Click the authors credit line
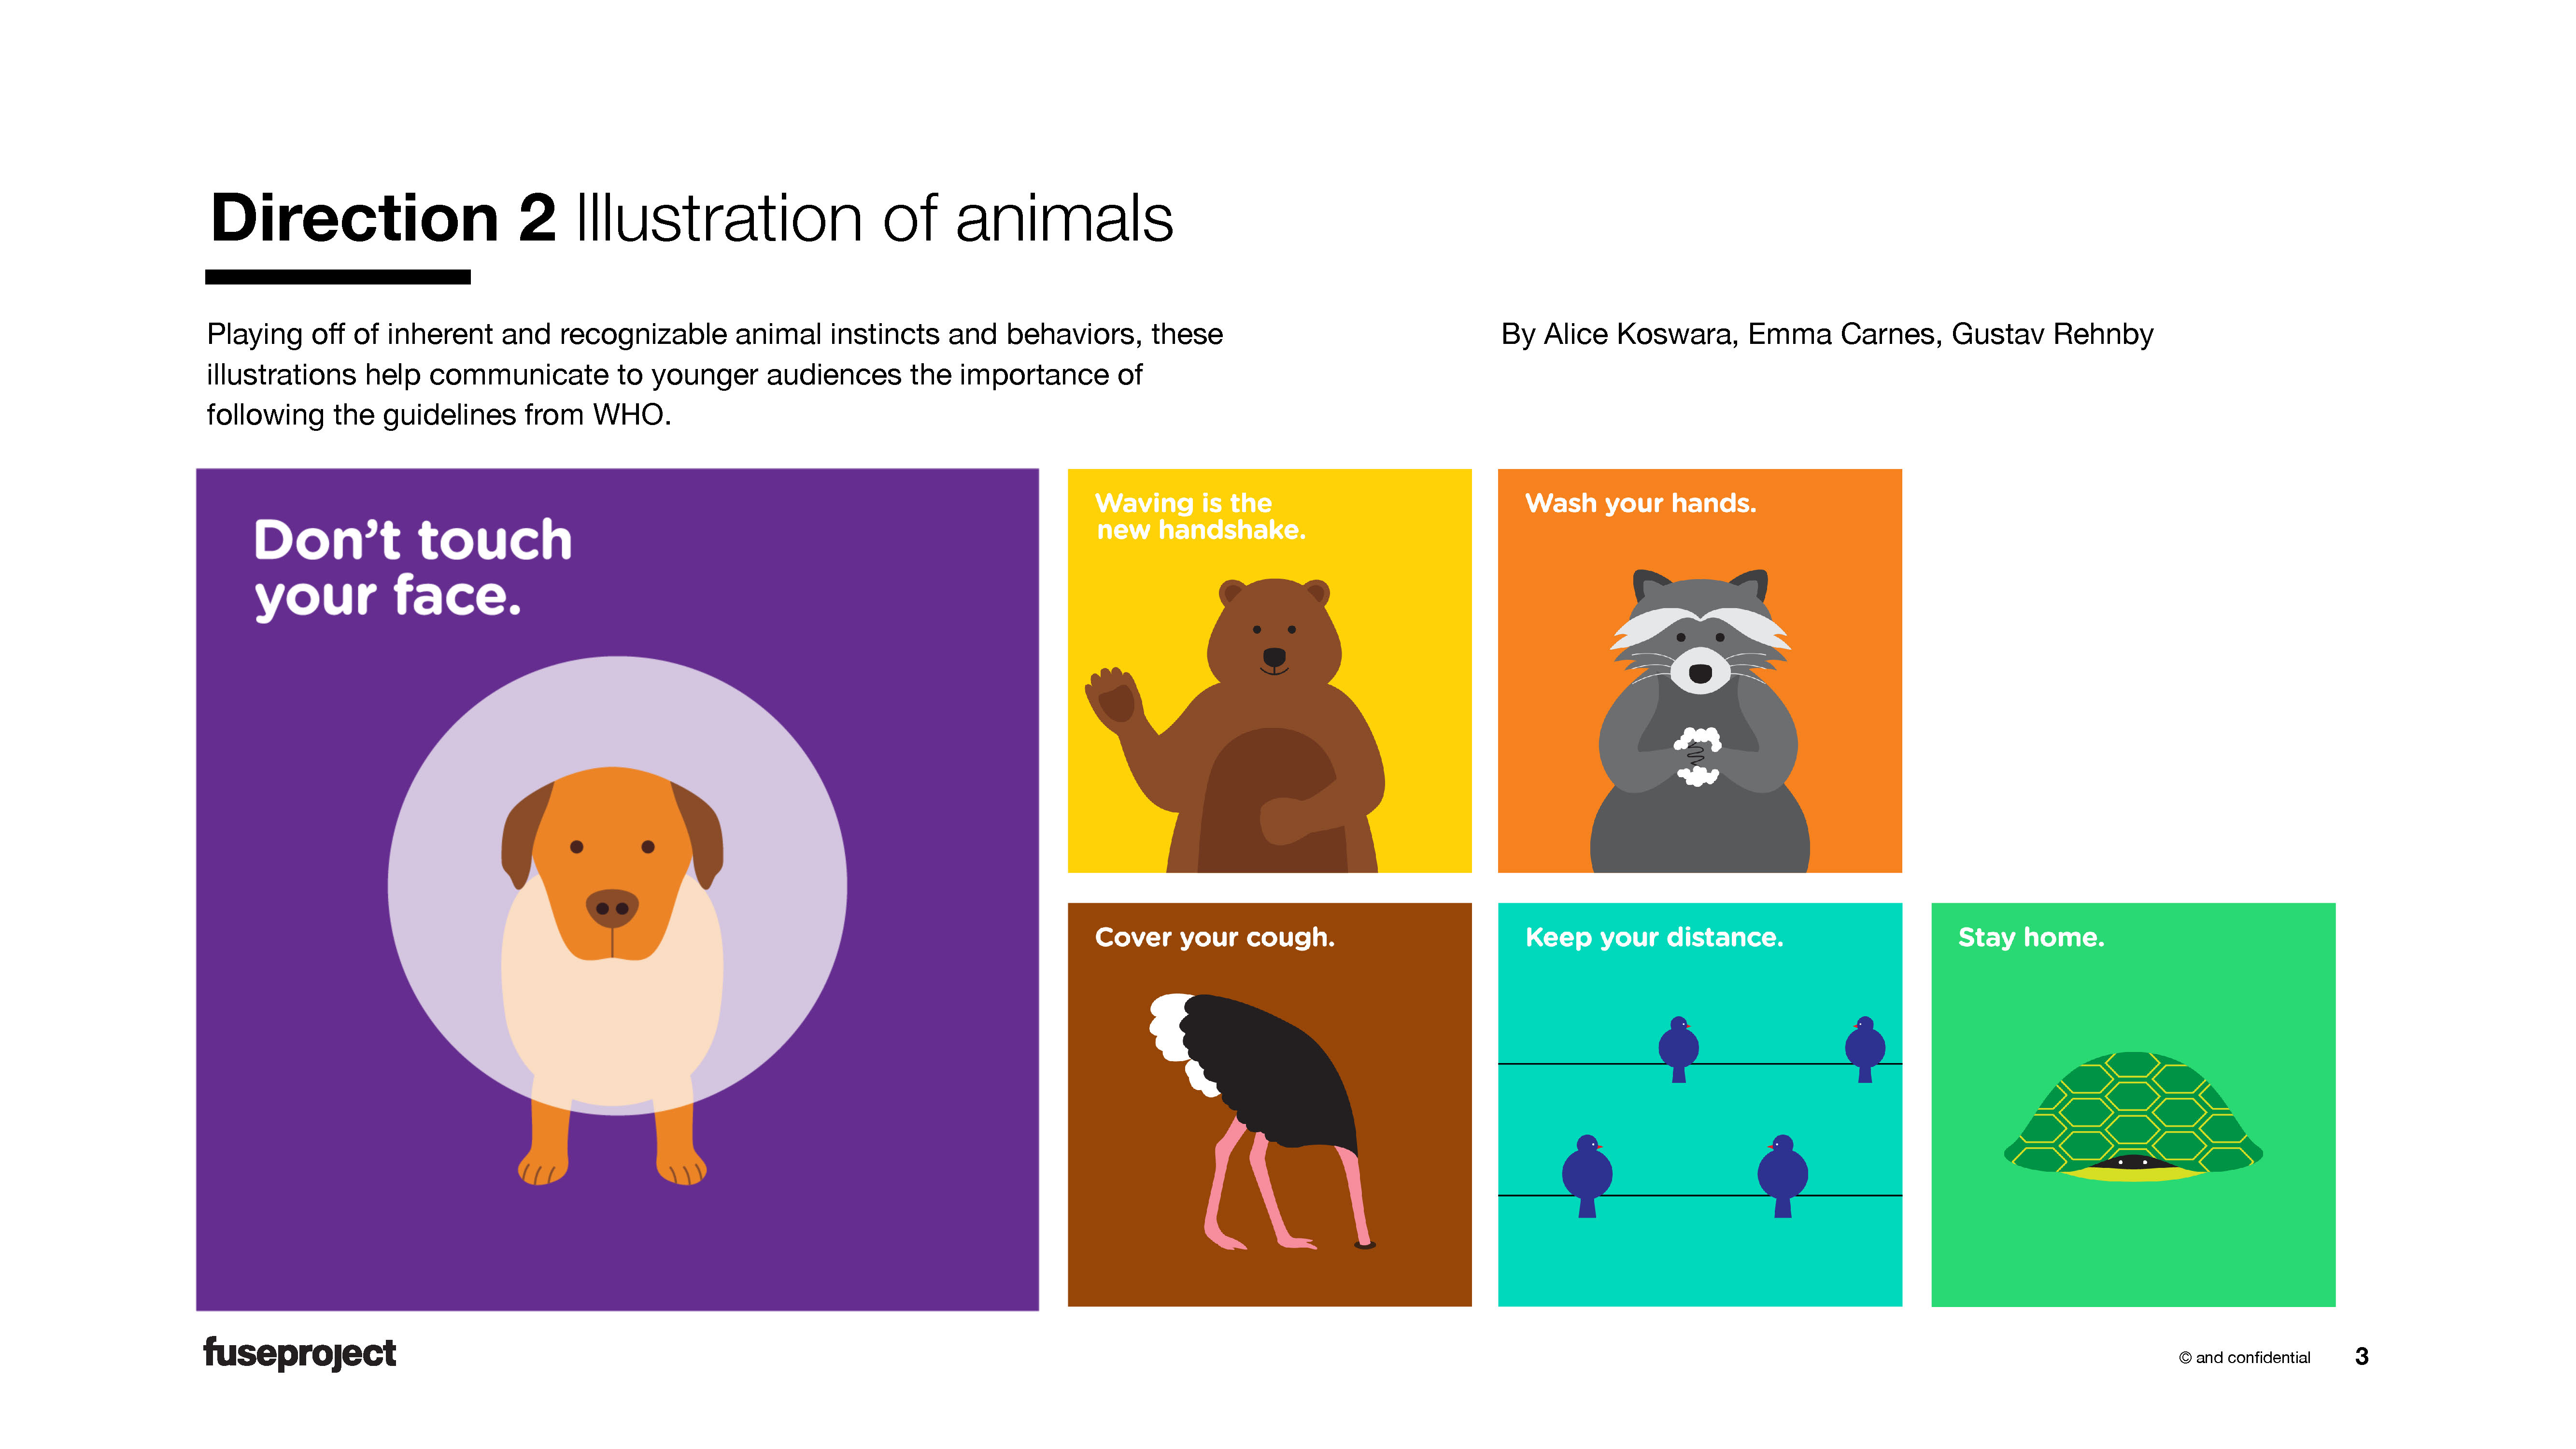 point(1827,334)
